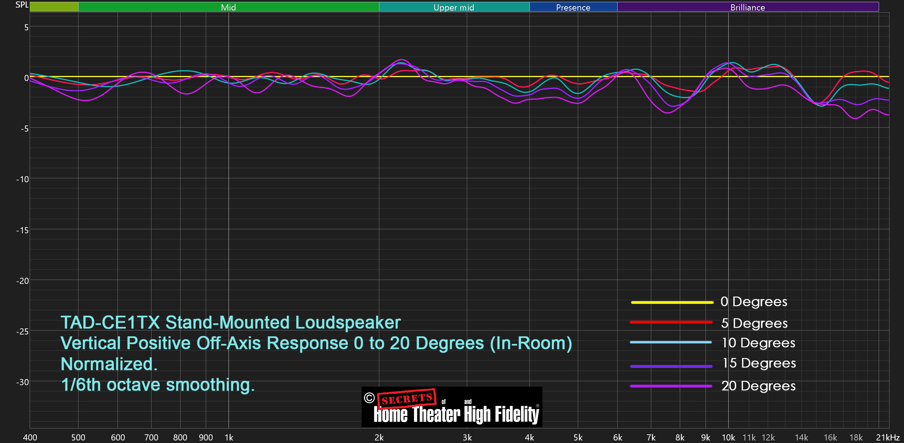Click the '1/6th octave smoothing.' caption line
Viewport: 904px width, 443px height.
[x=158, y=385]
